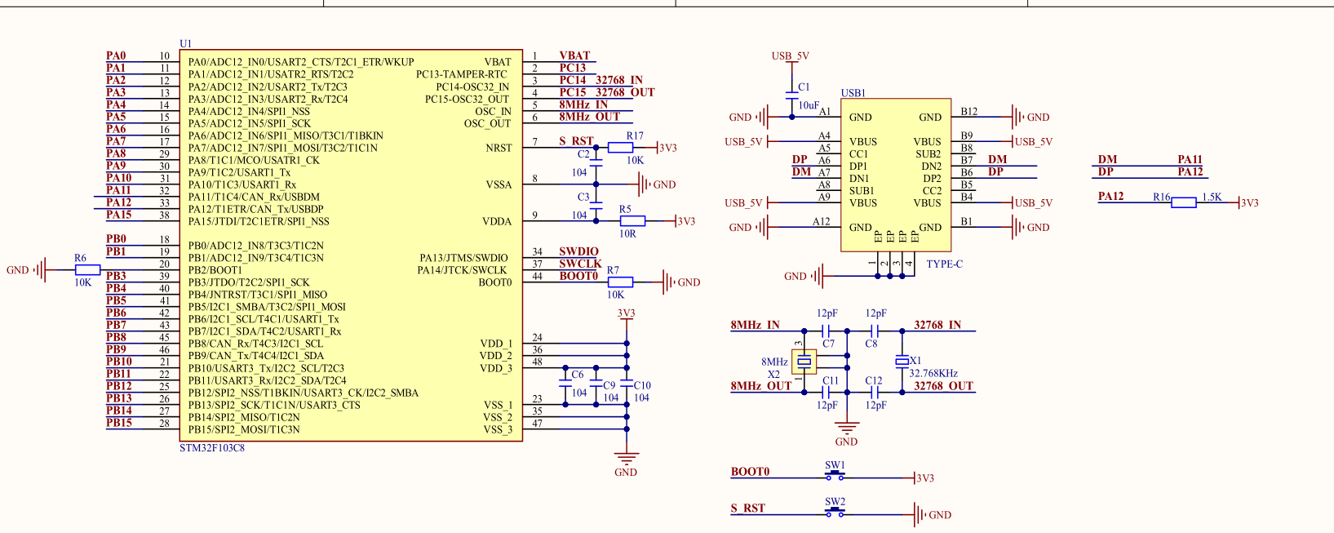1334x533 pixels.
Task: Select resistor R17 symbol near NRST
Action: pos(620,148)
